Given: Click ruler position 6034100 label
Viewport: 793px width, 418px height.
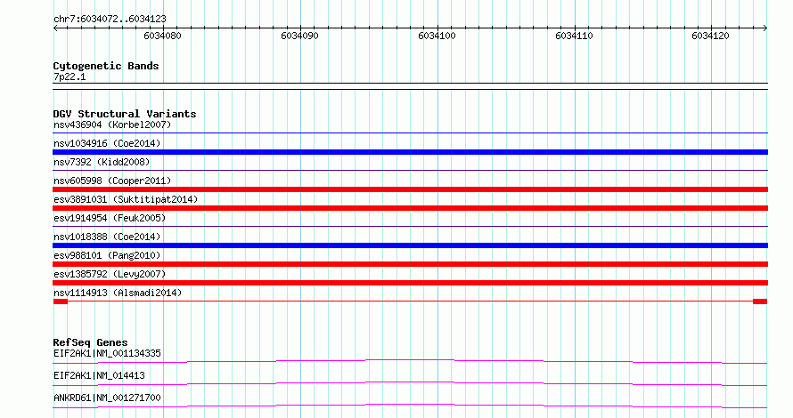Looking at the screenshot, I should click(437, 36).
